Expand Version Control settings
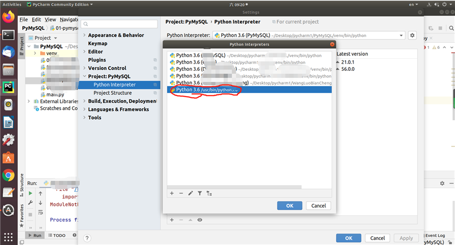 coord(85,68)
